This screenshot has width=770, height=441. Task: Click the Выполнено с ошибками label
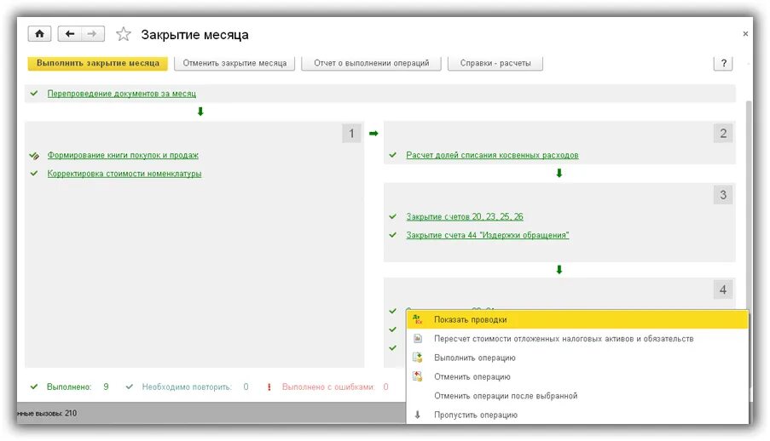coord(328,387)
